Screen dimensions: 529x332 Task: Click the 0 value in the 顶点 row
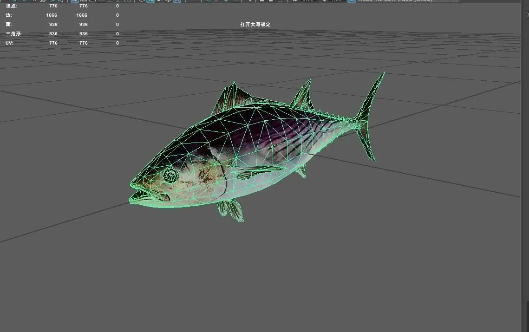[118, 6]
